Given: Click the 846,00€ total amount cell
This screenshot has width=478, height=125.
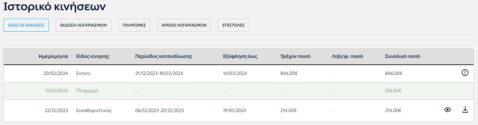Looking at the screenshot, I should (x=394, y=73).
